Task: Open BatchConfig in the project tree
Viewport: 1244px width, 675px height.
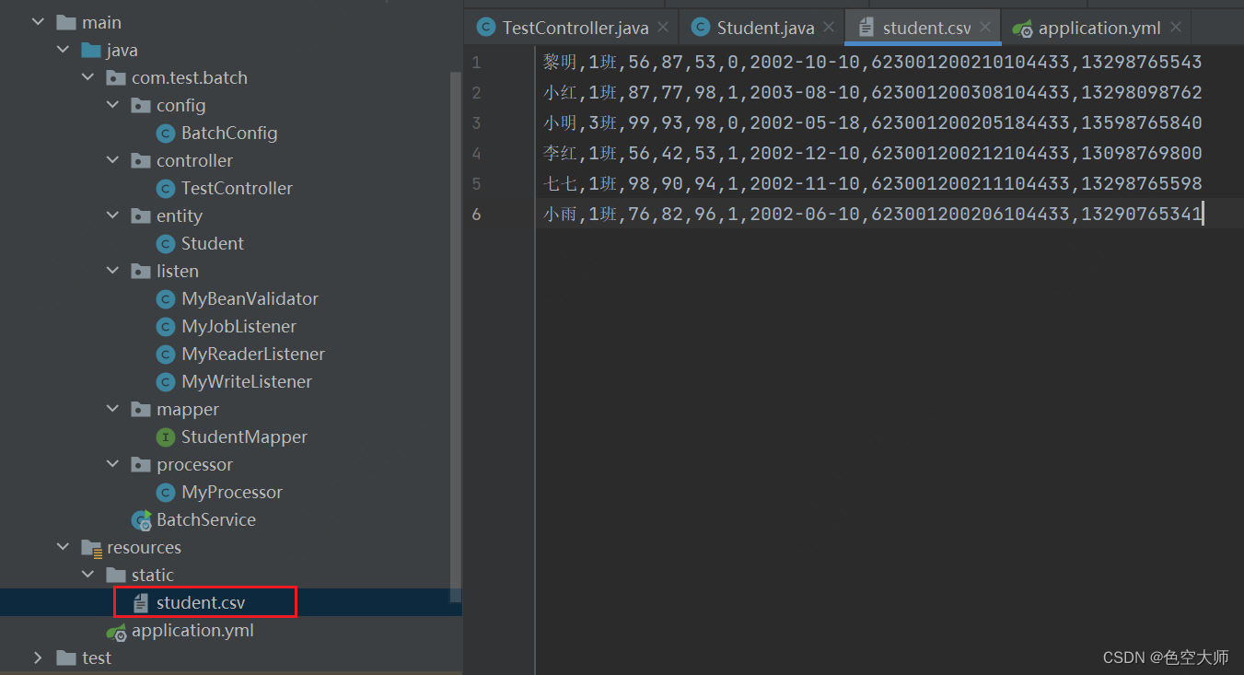Action: tap(229, 133)
